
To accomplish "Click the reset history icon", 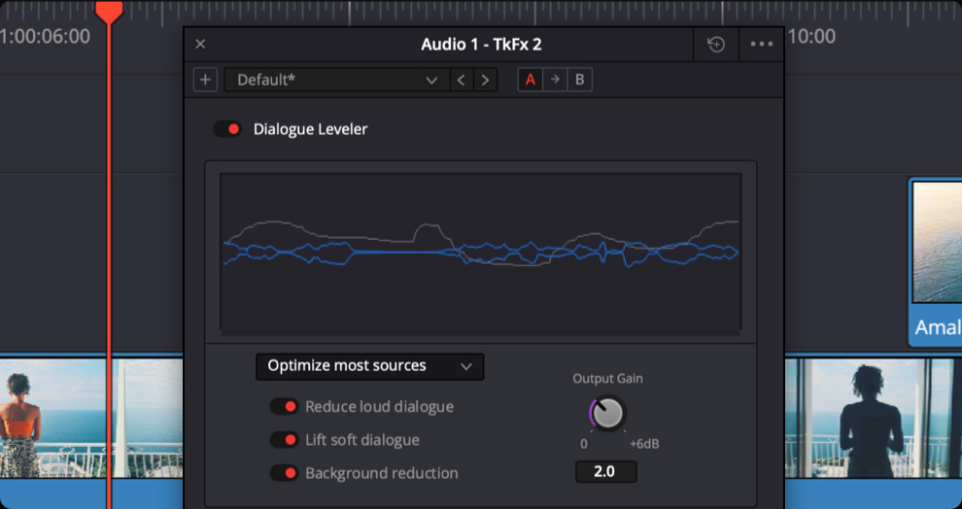I will click(x=716, y=45).
